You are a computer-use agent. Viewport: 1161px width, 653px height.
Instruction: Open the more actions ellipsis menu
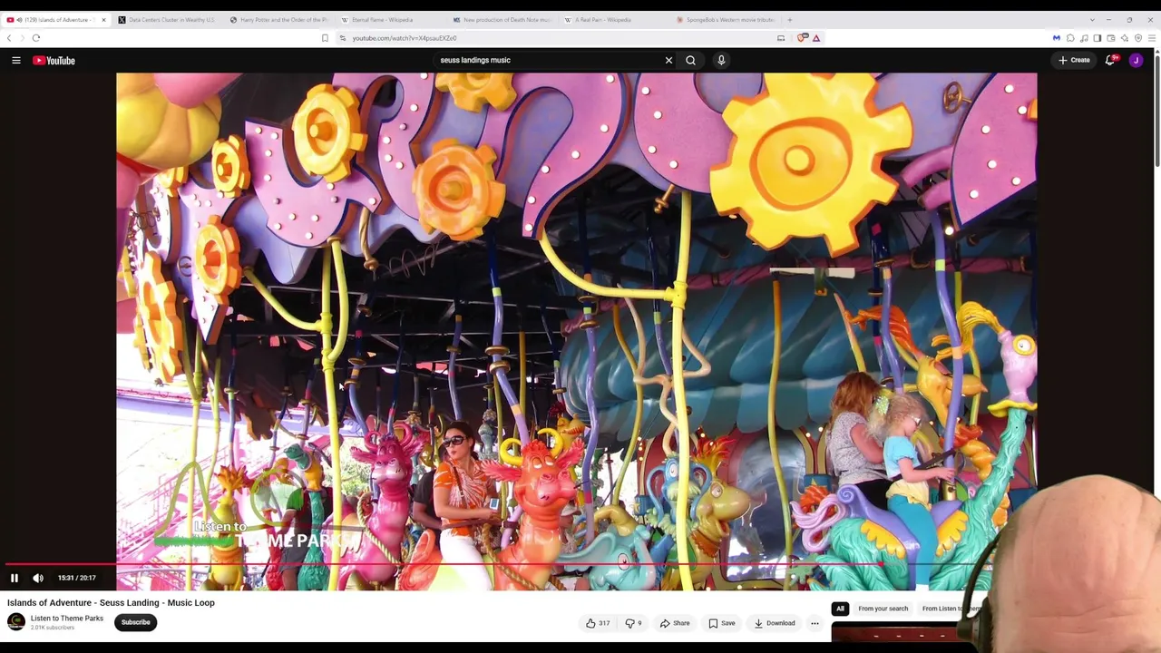pyautogui.click(x=815, y=623)
